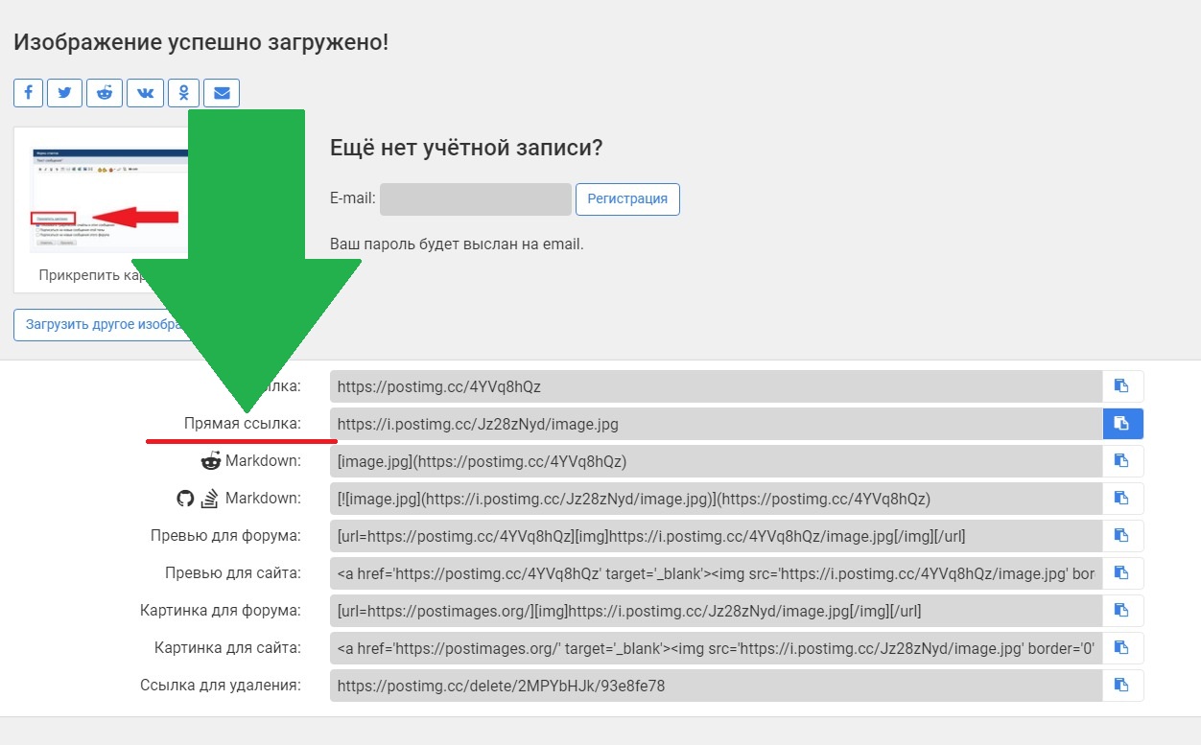Click the Ссылка для удаления label
This screenshot has width=1201, height=745.
221,685
